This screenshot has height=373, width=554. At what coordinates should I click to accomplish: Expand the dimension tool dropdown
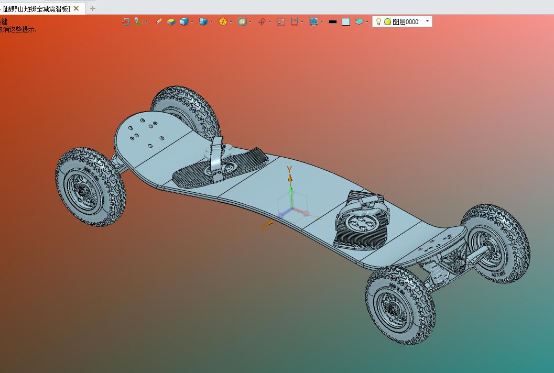(x=302, y=22)
